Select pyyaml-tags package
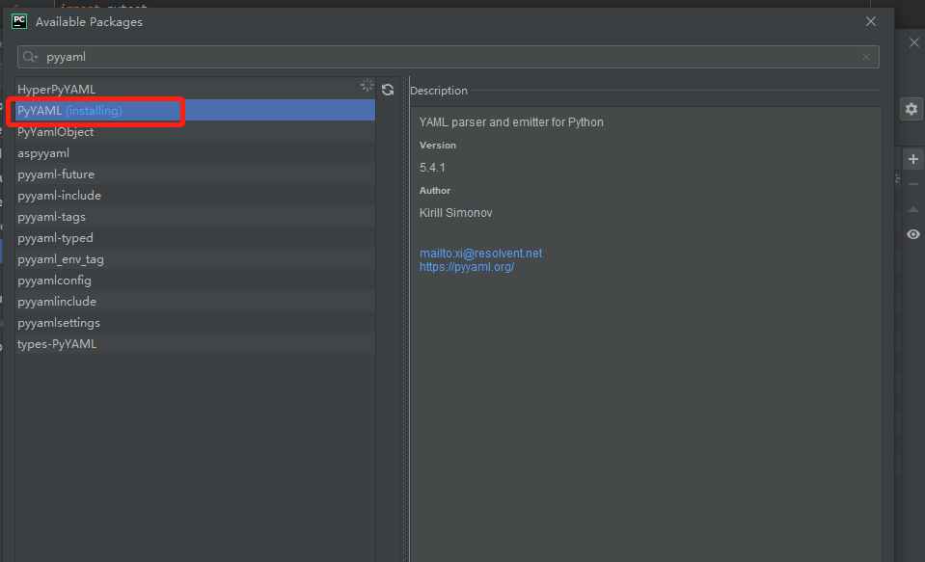Viewport: 925px width, 562px height. coord(195,217)
